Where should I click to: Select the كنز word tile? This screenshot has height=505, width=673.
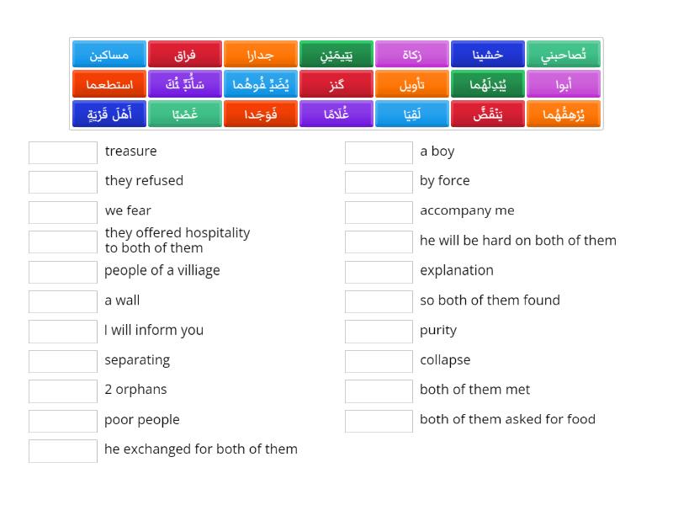coord(336,83)
